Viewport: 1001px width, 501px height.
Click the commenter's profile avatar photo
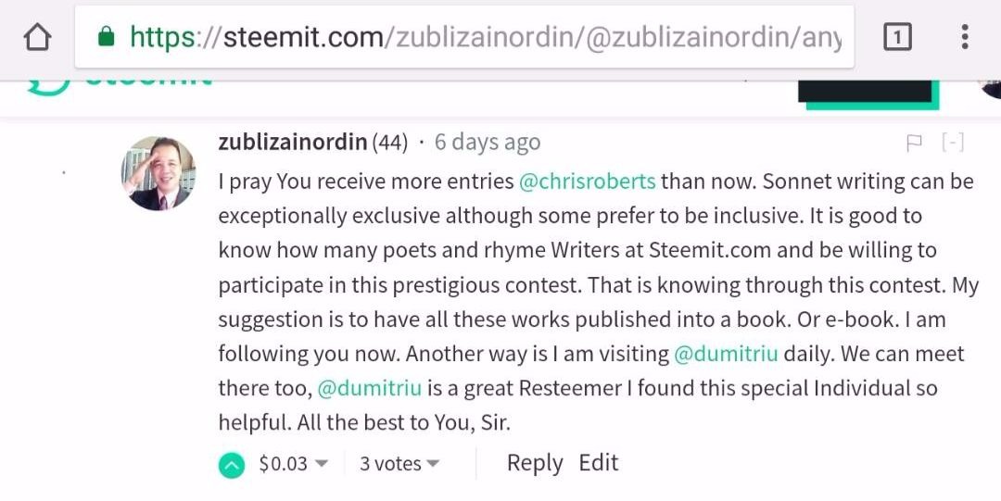(x=158, y=173)
